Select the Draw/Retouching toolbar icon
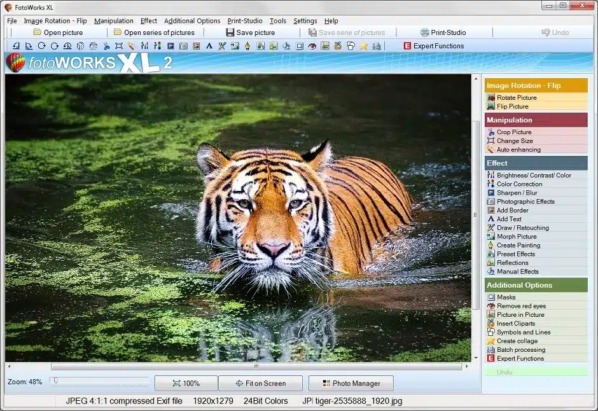This screenshot has height=411, width=598. (222, 46)
